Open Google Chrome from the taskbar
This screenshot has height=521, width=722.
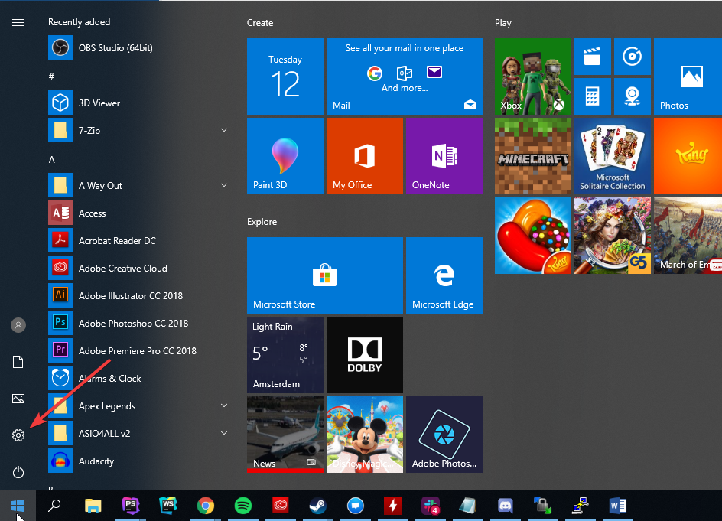click(205, 505)
